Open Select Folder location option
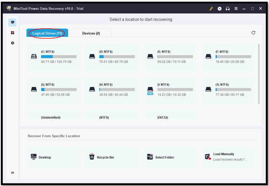Image resolution: width=269 pixels, height=186 pixels. [170, 158]
